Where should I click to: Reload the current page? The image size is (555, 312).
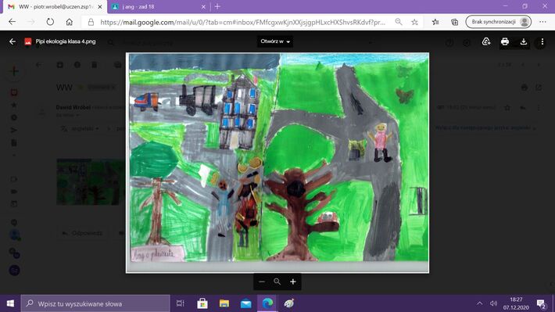(x=50, y=22)
